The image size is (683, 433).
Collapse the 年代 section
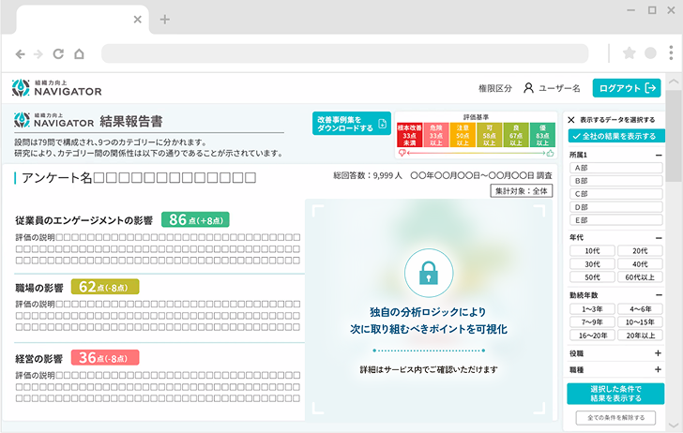click(659, 238)
